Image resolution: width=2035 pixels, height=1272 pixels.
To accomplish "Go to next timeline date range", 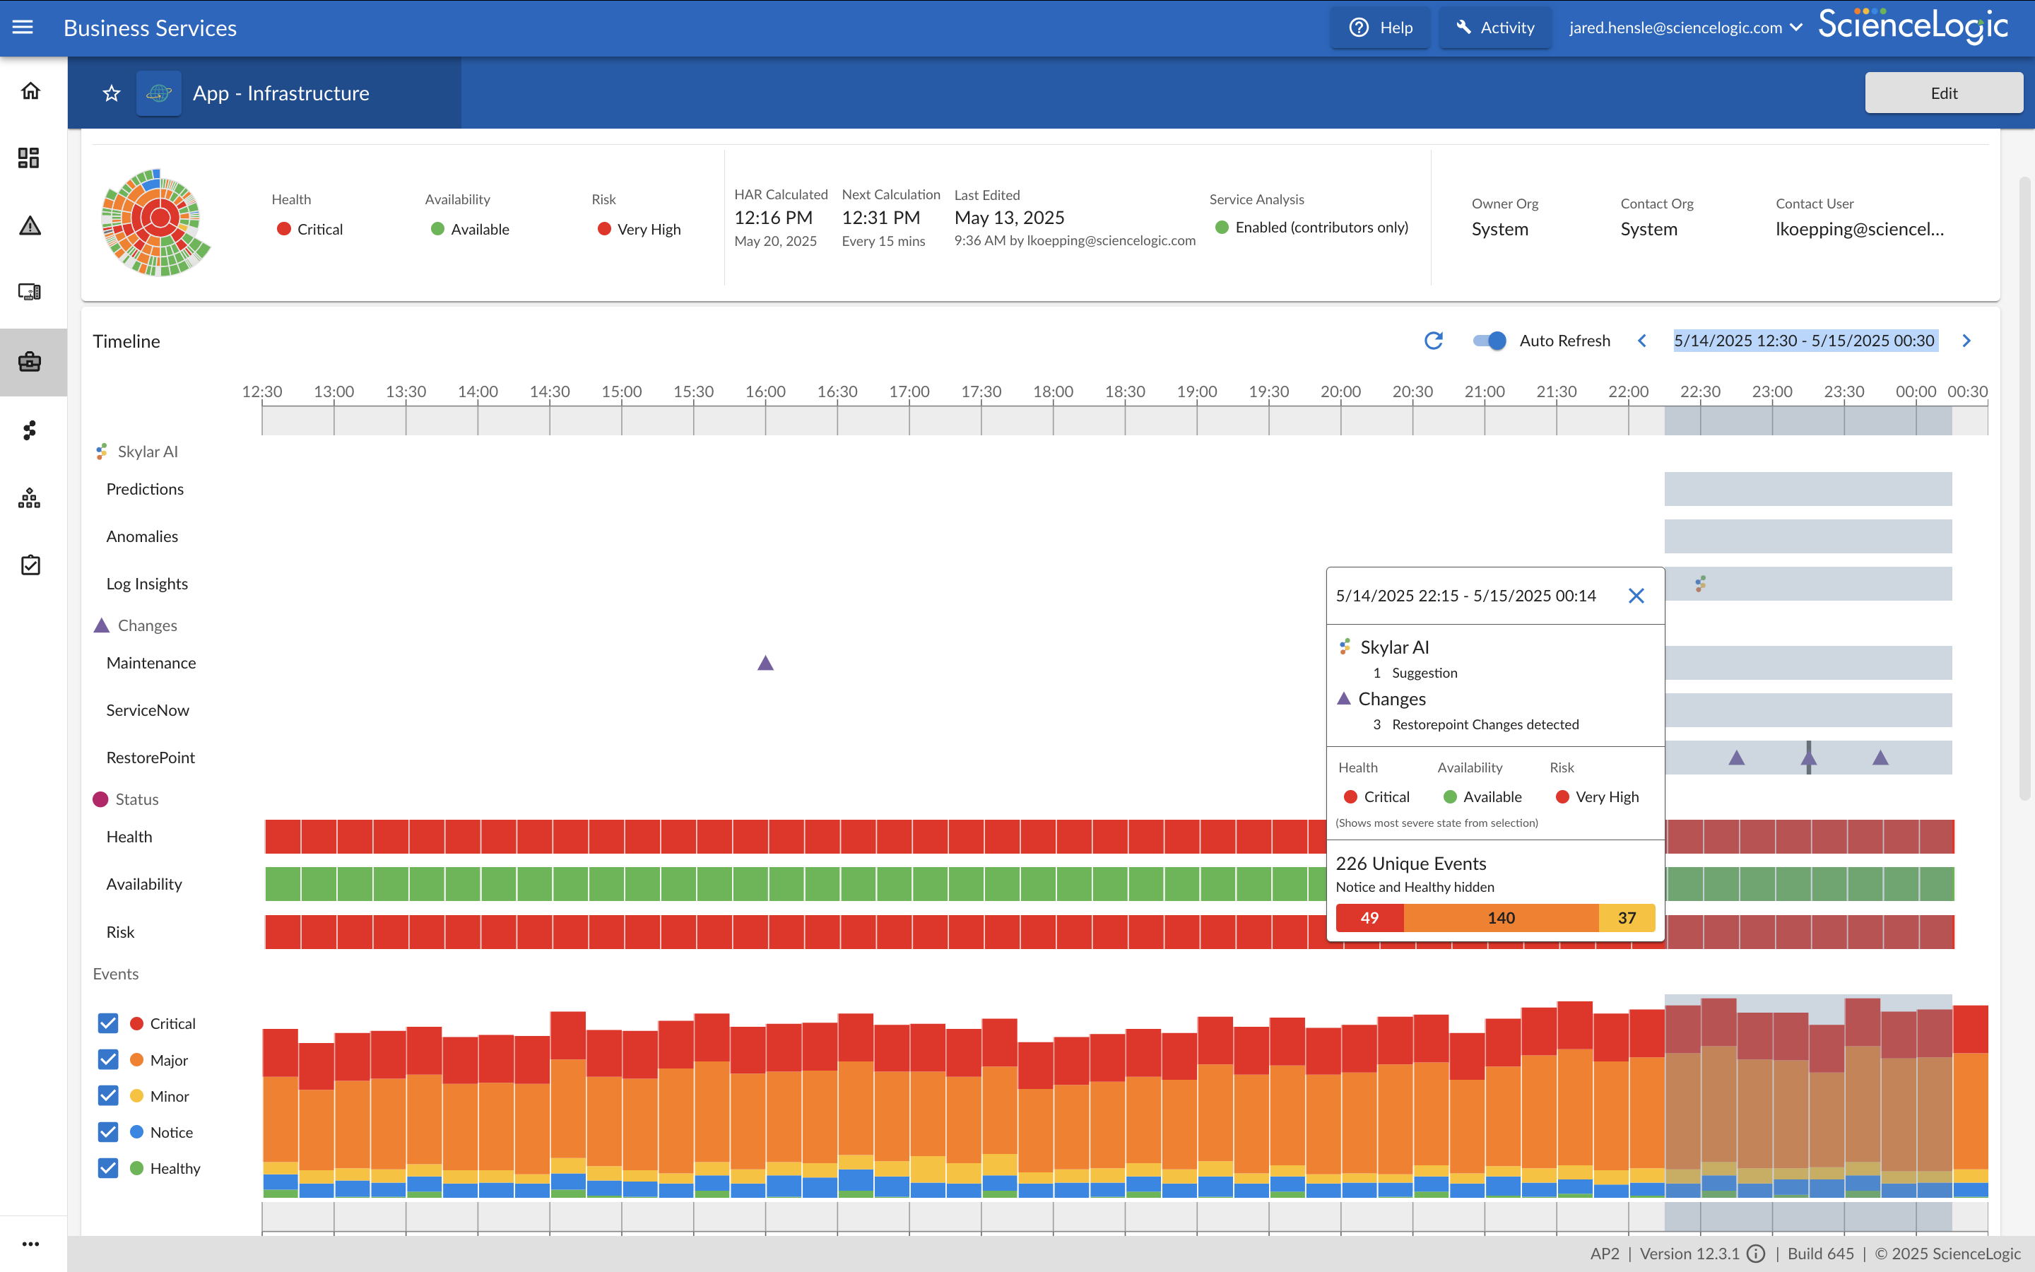I will (x=1966, y=341).
